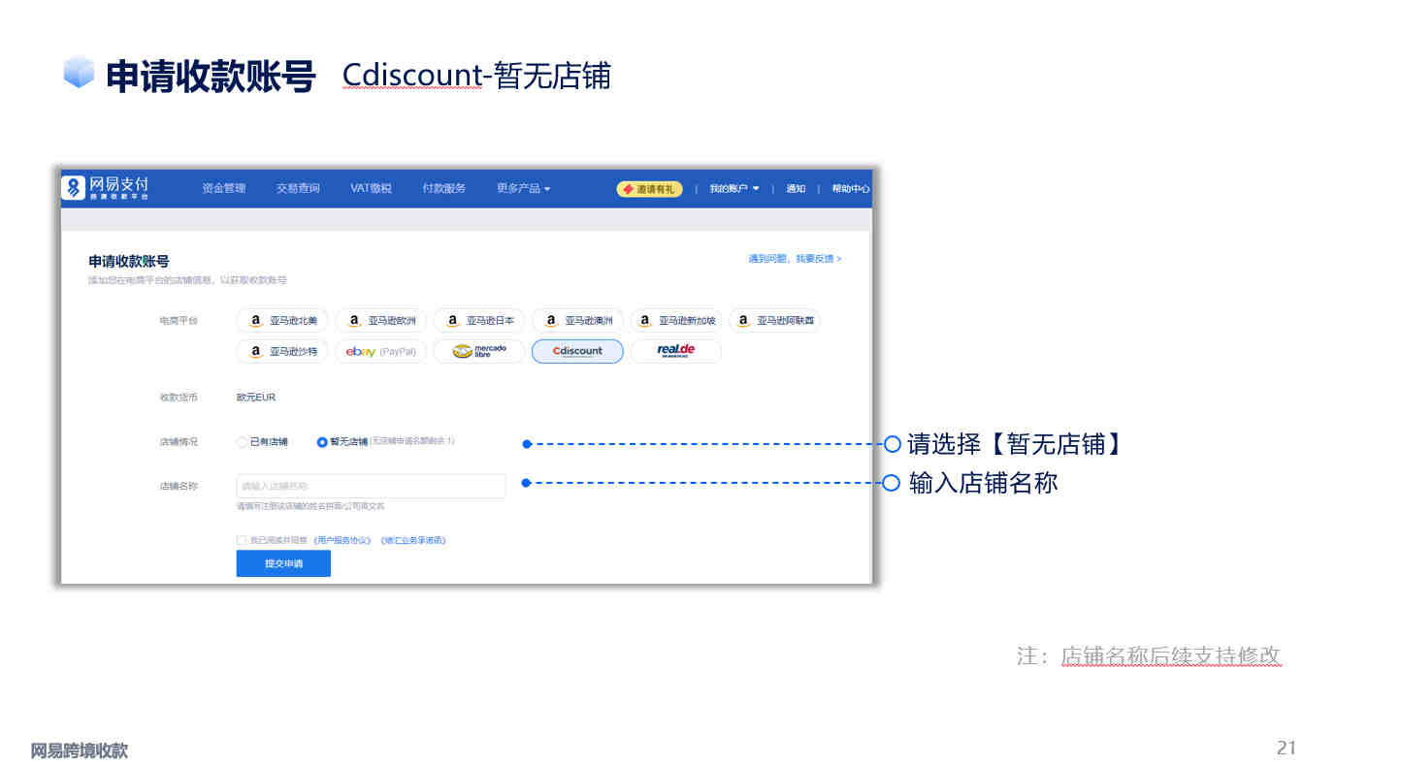Select the 亚马逊新加坡 platform

point(676,321)
